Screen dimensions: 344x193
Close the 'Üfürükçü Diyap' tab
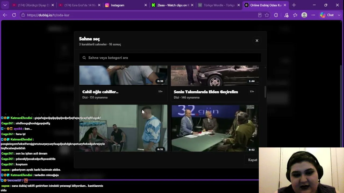click(x=53, y=5)
